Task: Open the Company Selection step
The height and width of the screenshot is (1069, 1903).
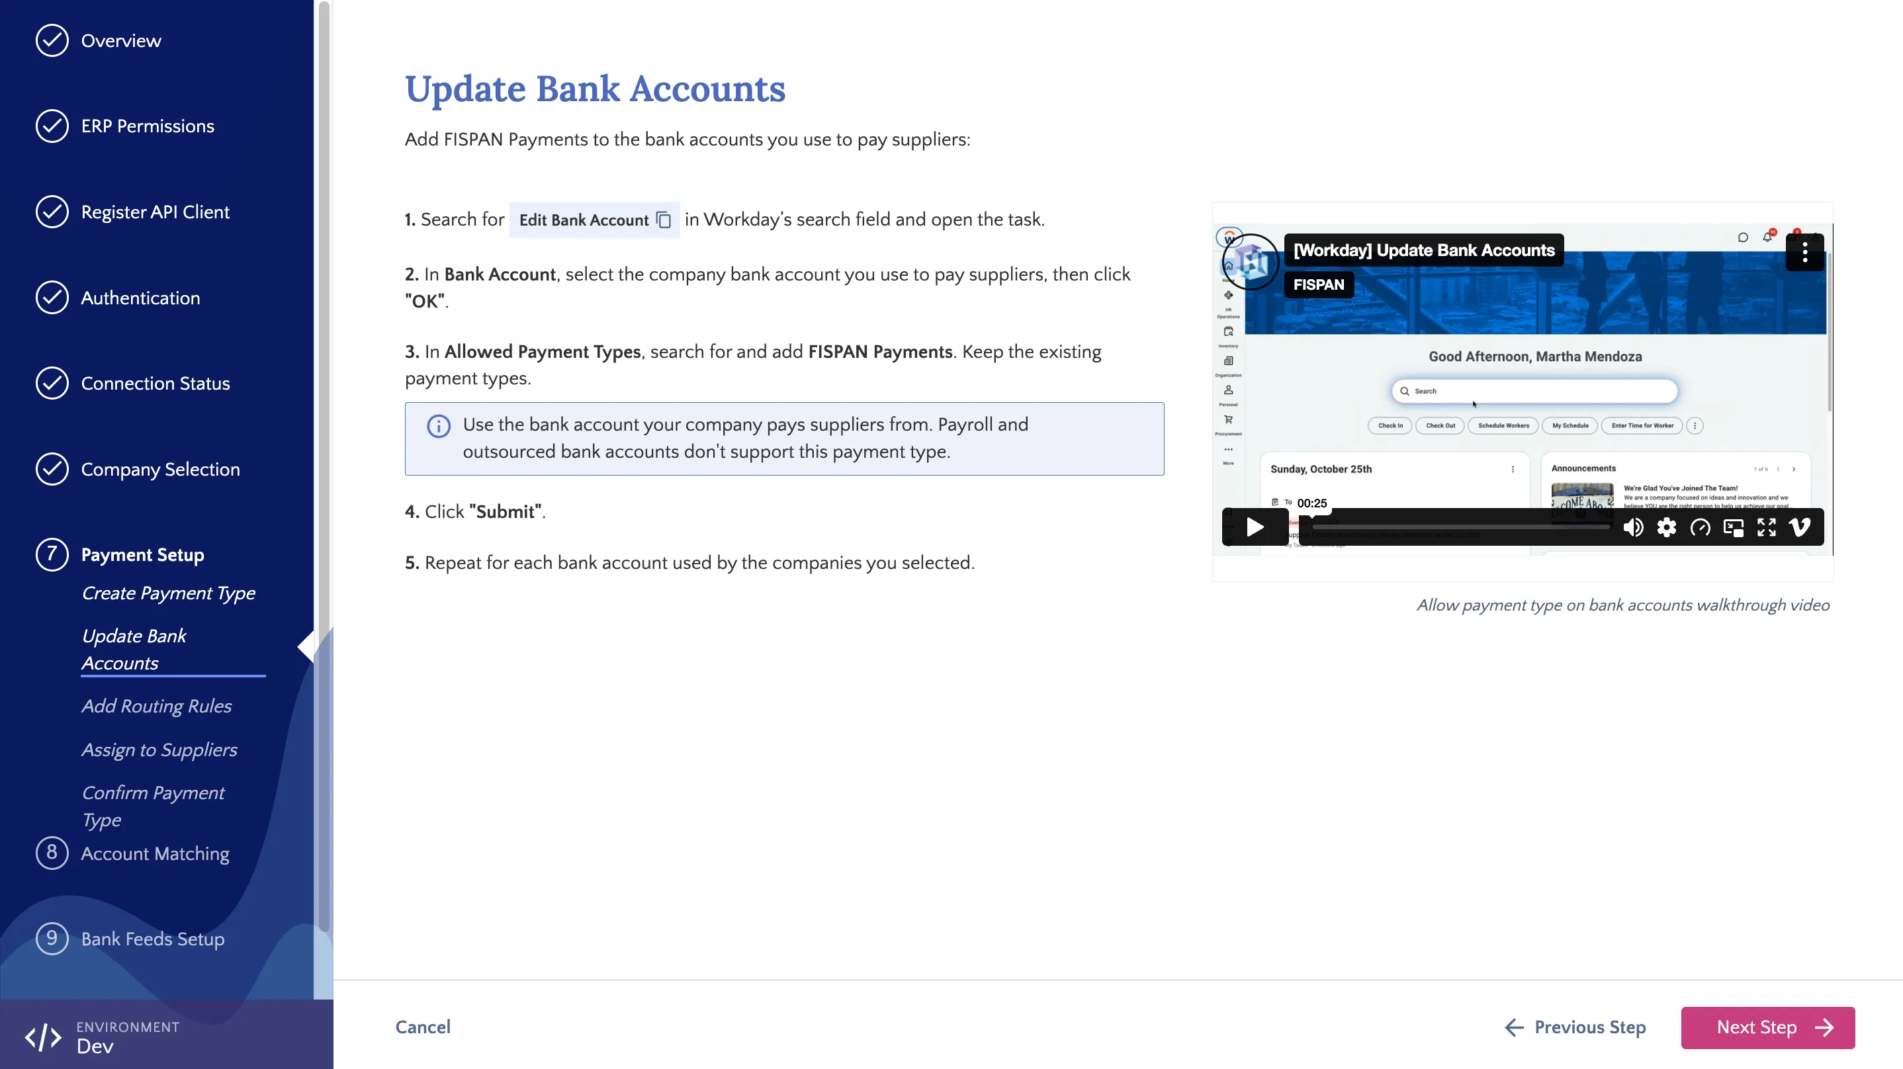Action: click(160, 469)
